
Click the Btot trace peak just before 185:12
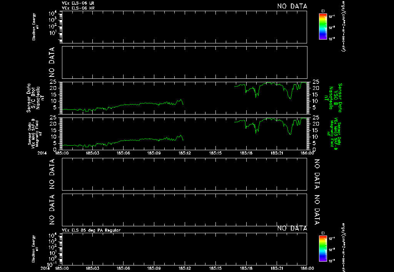coord(180,100)
